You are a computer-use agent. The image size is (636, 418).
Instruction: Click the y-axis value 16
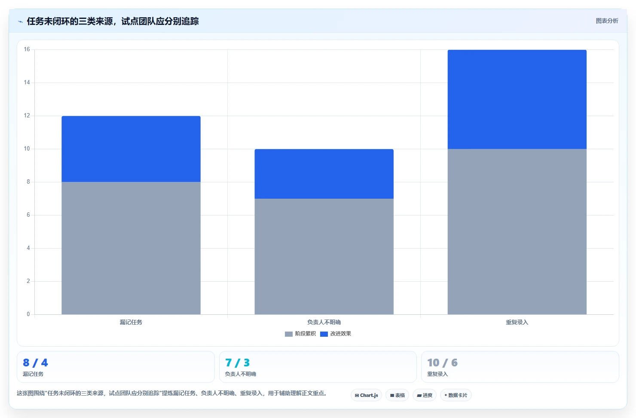27,49
